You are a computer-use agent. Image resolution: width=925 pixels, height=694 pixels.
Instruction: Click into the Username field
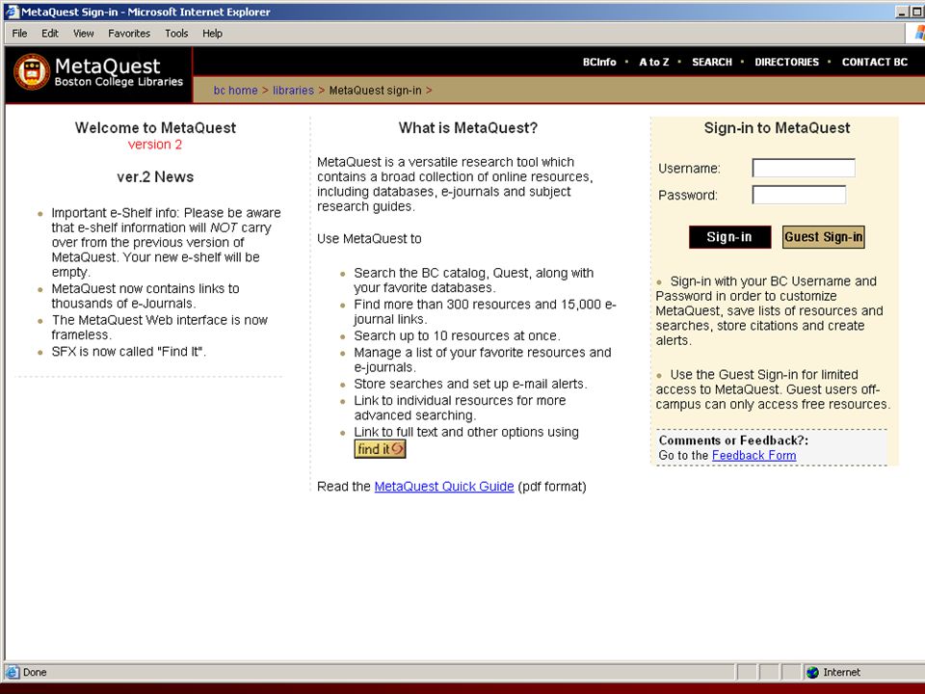coord(804,168)
